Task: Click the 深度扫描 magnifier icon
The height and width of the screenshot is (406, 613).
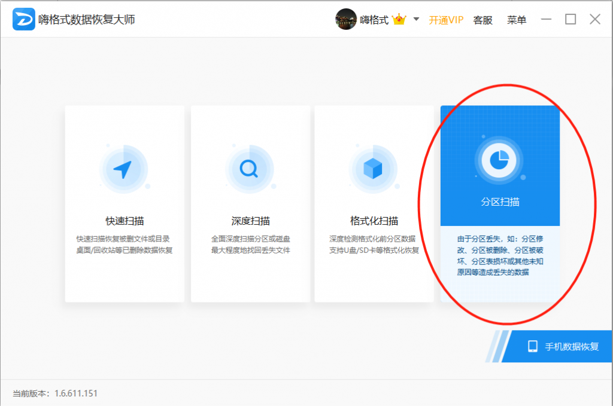Action: click(x=250, y=169)
